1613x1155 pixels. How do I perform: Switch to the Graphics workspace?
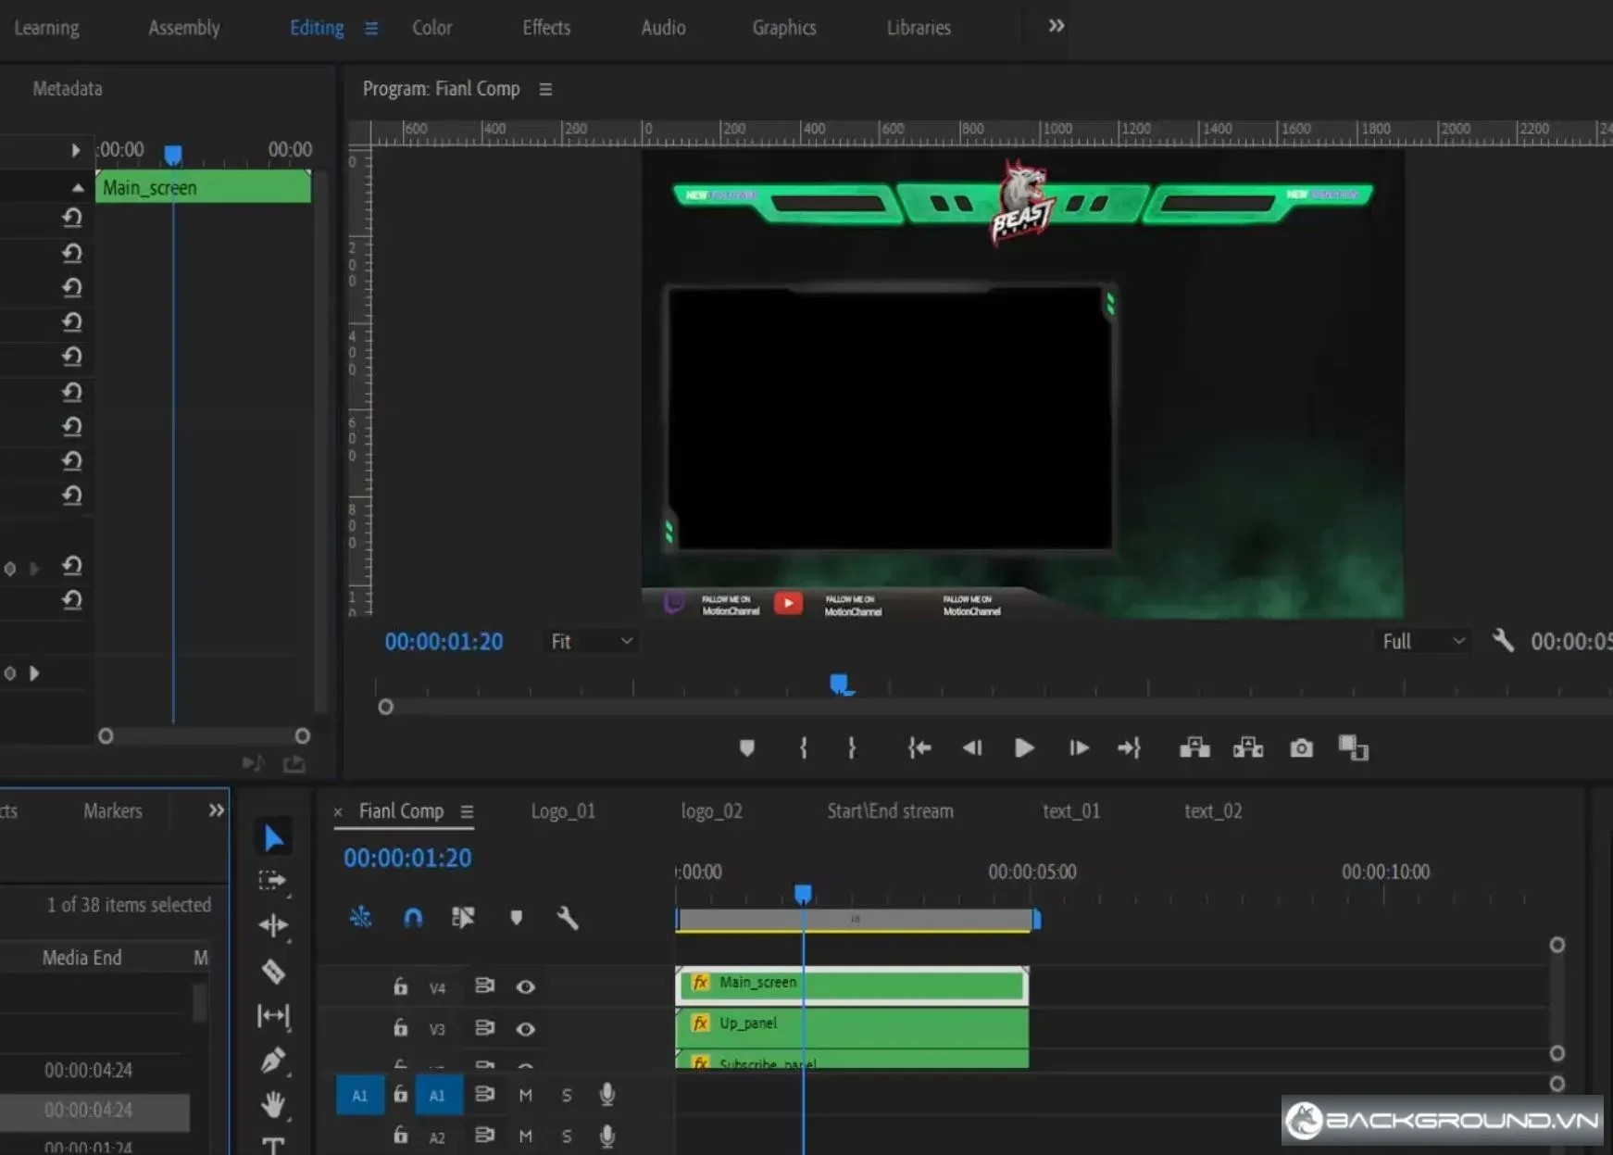(x=784, y=28)
